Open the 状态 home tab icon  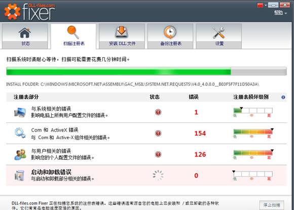click(x=24, y=33)
